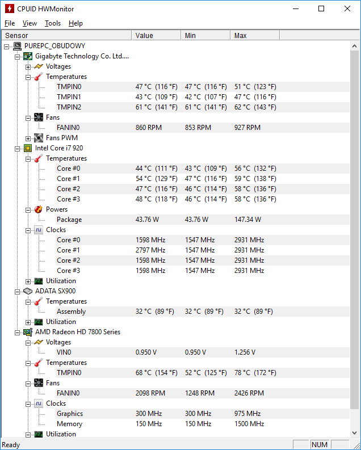Click the scrollbar up arrow
The width and height of the screenshot is (361, 450).
[x=354, y=46]
